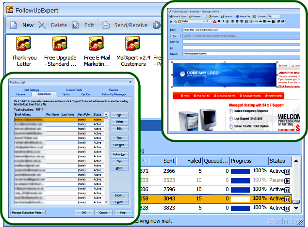Click Add... button in Mailing List dialog
308x227 pixels.
click(120, 115)
